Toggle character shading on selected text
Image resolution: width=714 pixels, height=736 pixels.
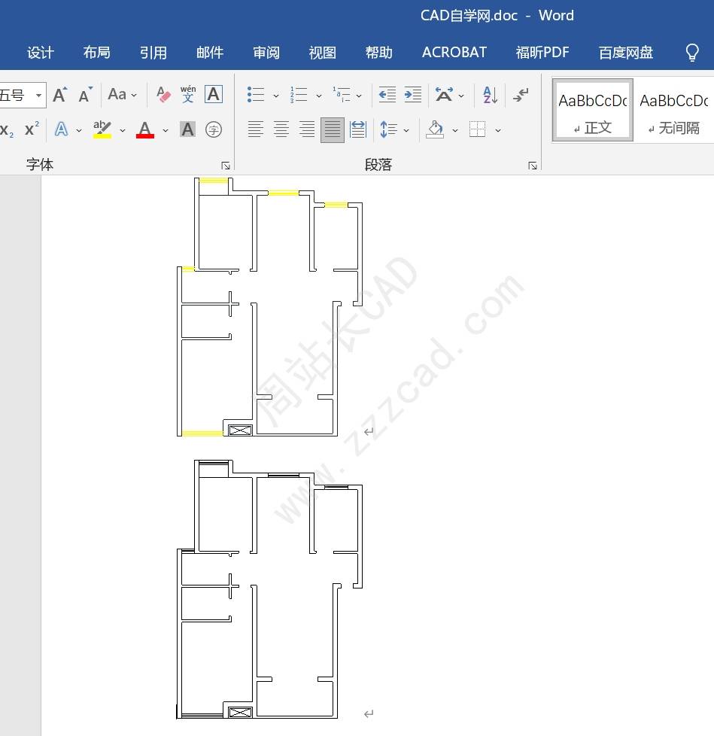pyautogui.click(x=188, y=129)
